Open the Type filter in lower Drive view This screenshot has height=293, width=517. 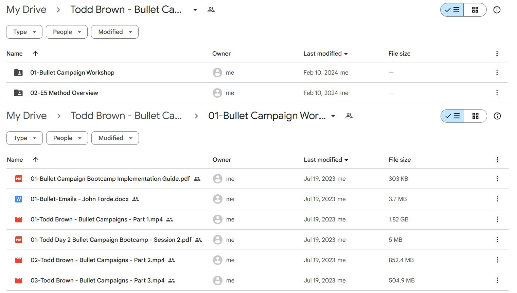point(25,138)
